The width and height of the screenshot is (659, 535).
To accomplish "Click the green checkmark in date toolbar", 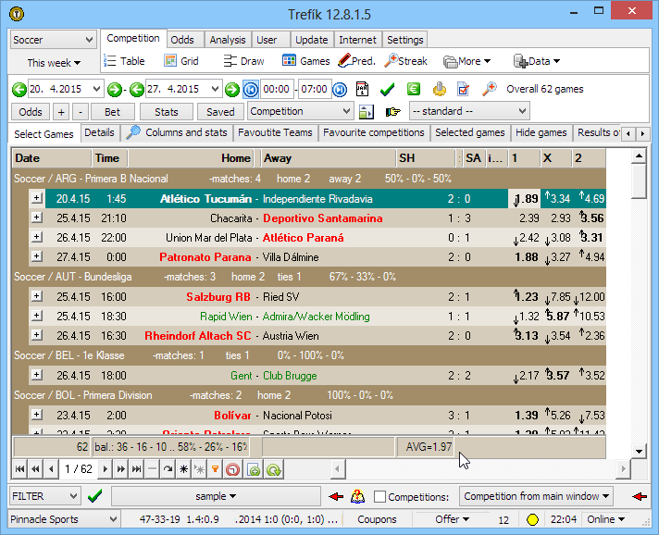I will point(387,89).
